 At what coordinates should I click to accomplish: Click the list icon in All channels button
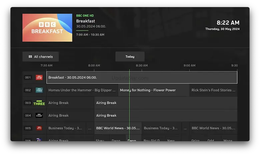pos(30,57)
